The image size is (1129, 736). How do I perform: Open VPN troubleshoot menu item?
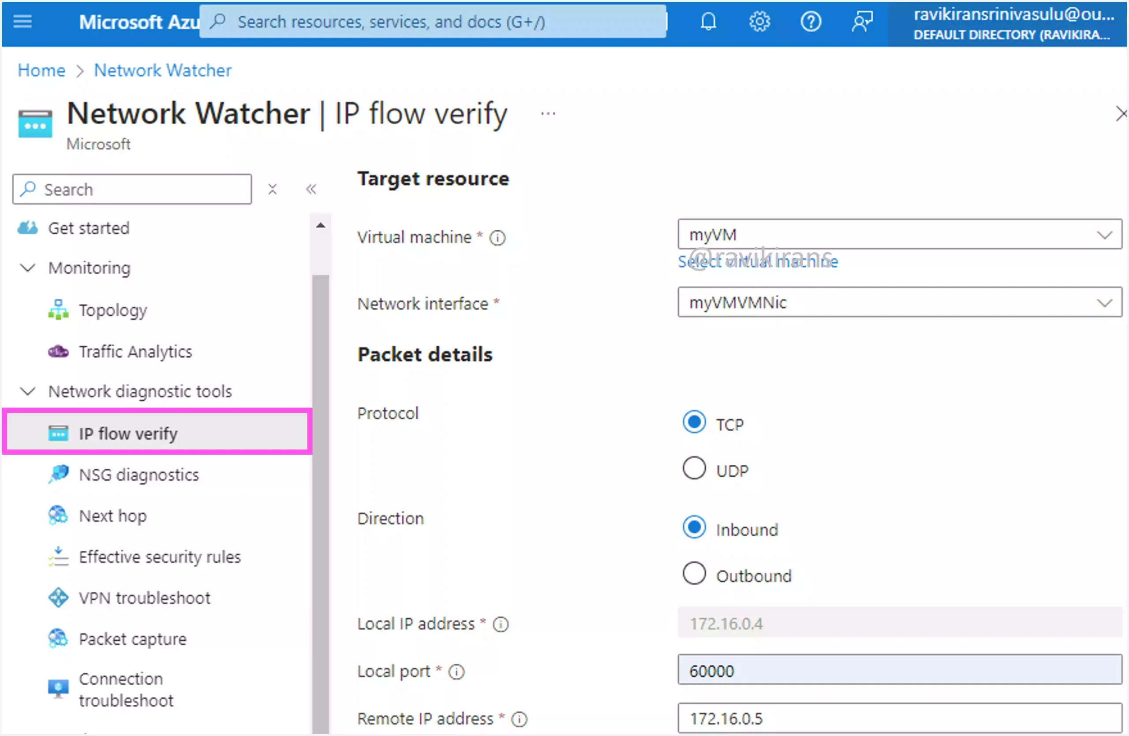[145, 598]
